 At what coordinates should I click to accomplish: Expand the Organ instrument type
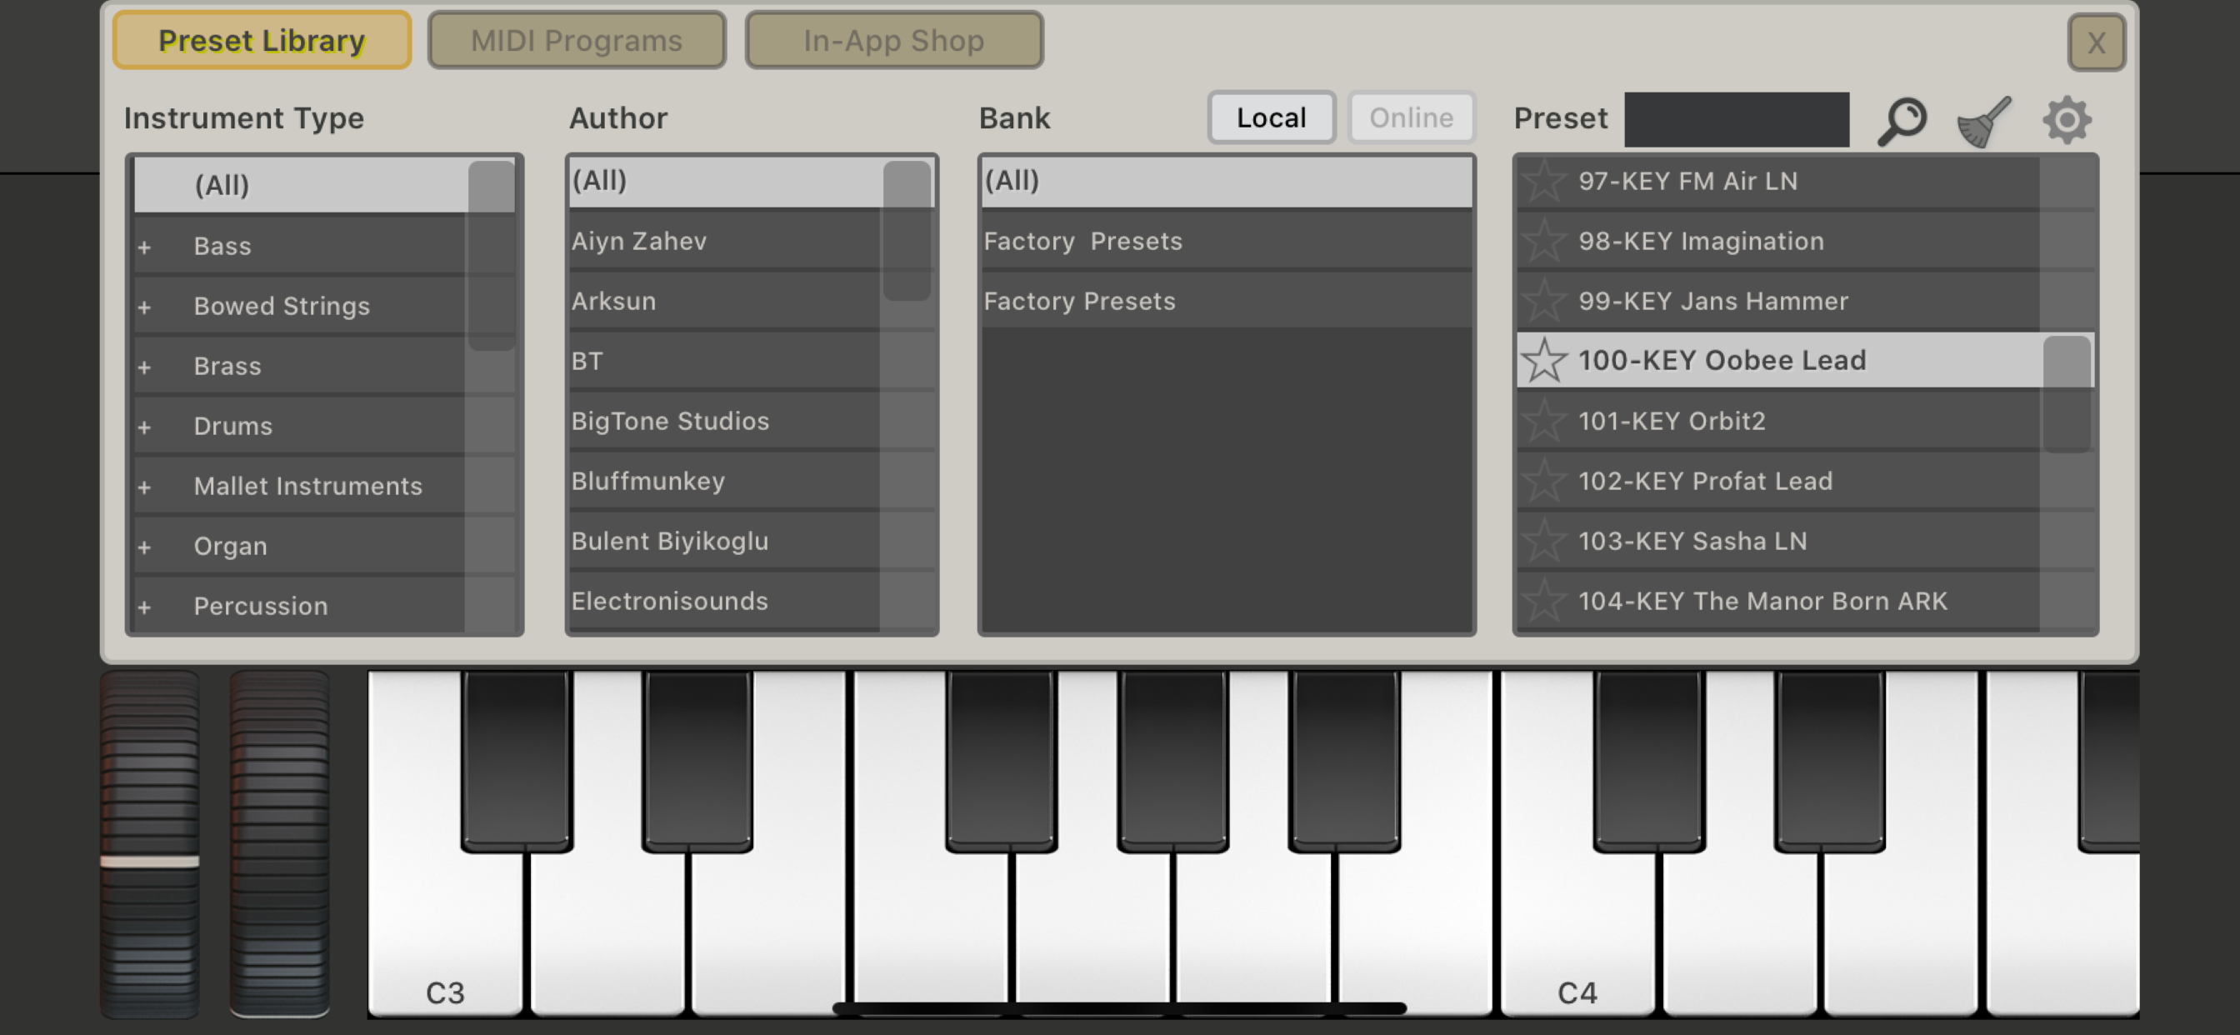tap(144, 547)
